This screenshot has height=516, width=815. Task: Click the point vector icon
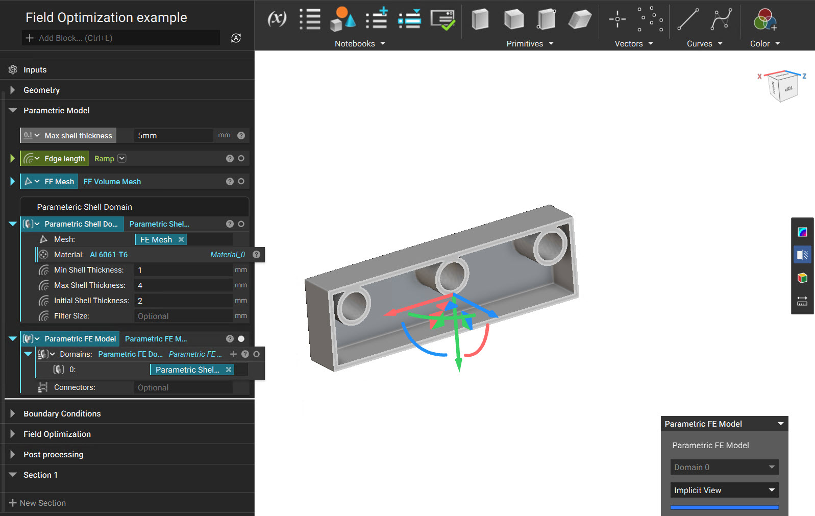617,19
